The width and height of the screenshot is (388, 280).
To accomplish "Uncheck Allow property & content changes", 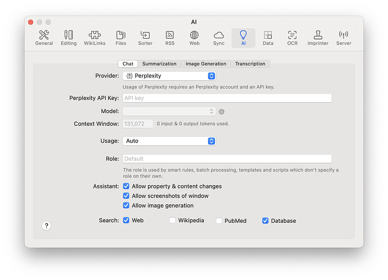I will (x=126, y=186).
